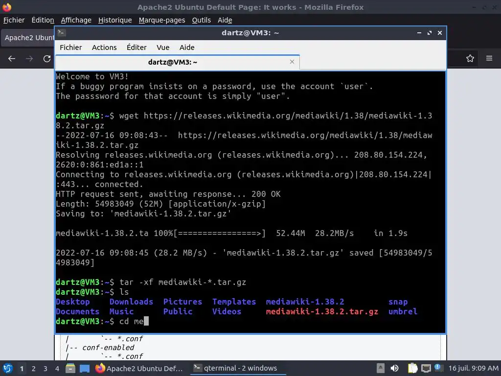Open the volume control speaker icon

coord(395,368)
